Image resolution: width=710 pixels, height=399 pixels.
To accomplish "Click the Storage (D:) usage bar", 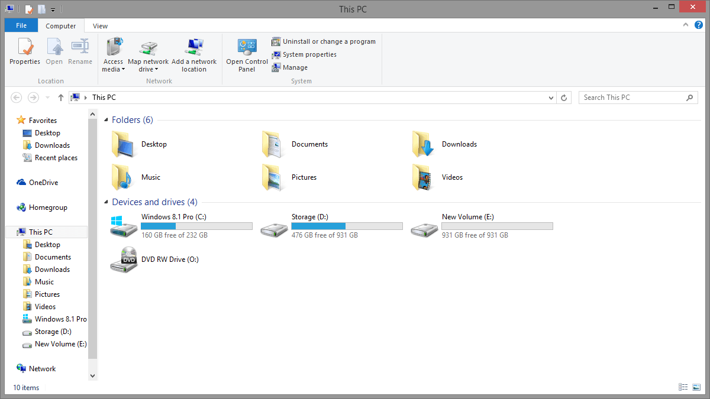I will (347, 226).
